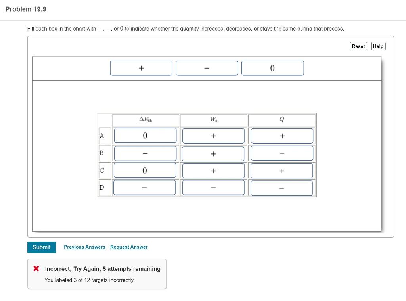Select row C Q box
The height and width of the screenshot is (301, 406).
[282, 171]
